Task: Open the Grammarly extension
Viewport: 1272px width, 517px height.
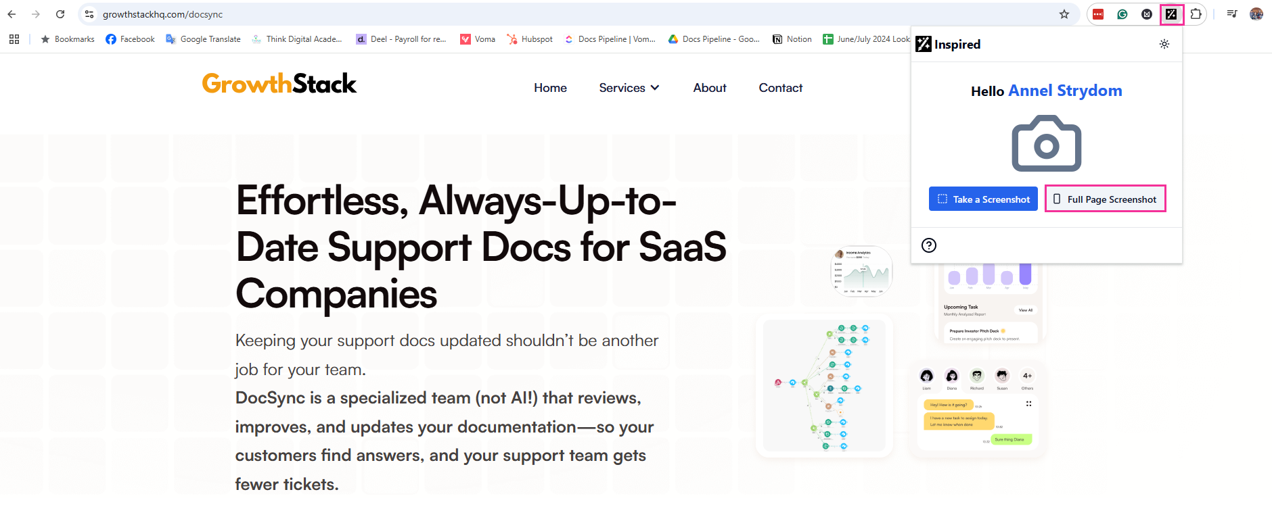Action: 1122,14
